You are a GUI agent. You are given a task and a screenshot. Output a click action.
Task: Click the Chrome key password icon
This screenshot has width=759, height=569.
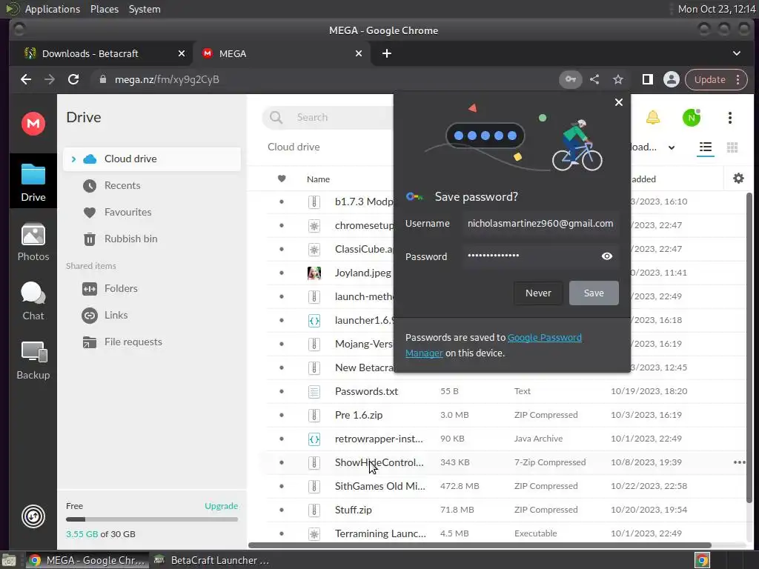[x=571, y=79]
